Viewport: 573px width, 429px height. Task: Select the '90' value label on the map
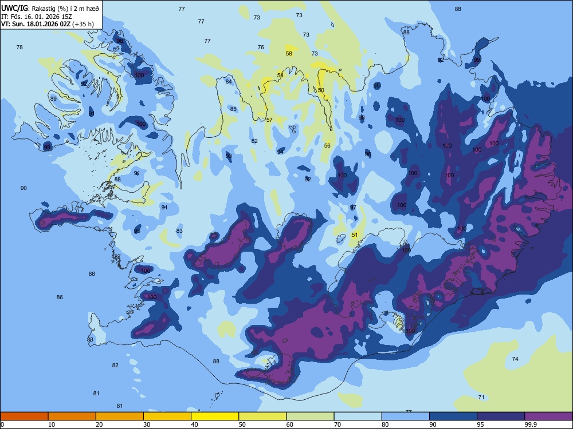coord(23,188)
